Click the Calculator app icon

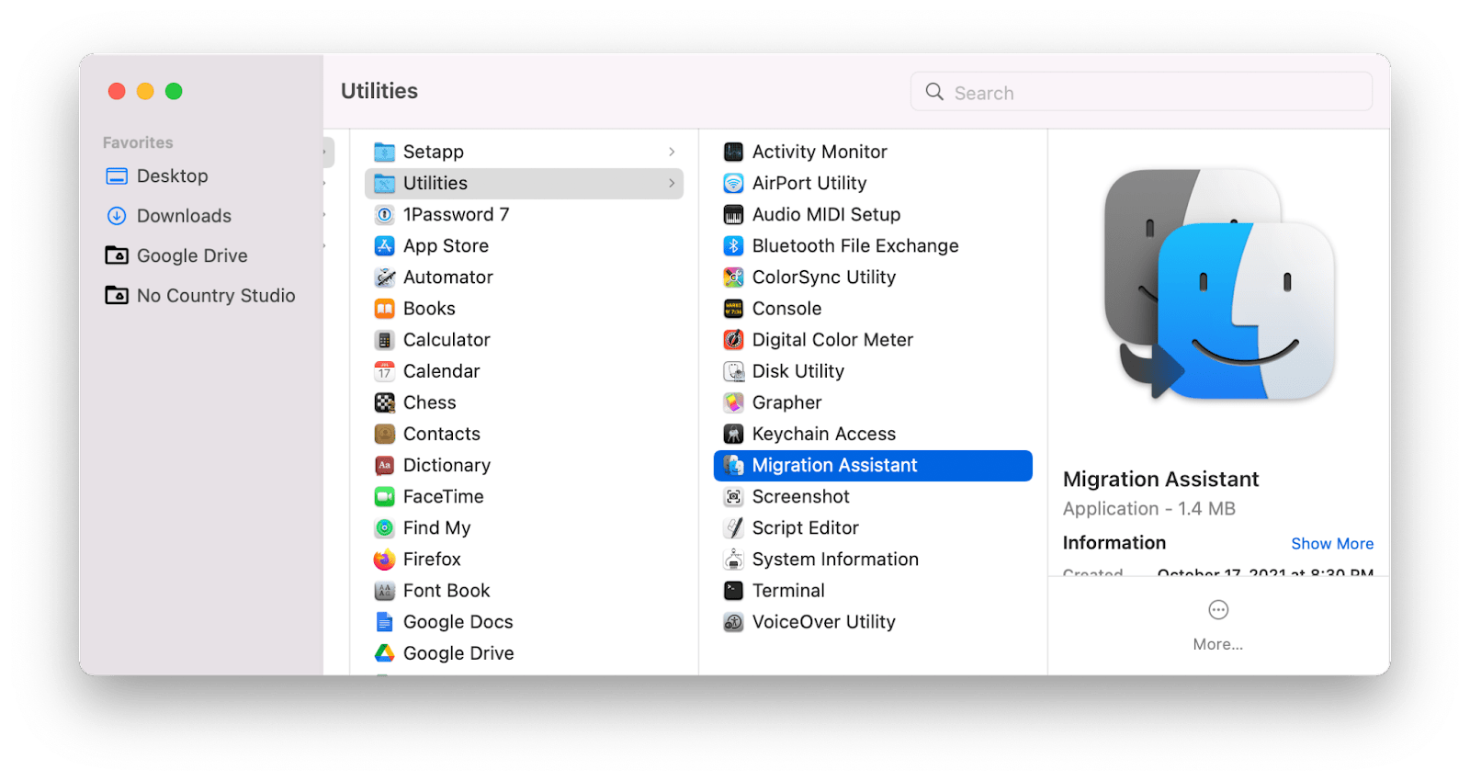pyautogui.click(x=384, y=340)
